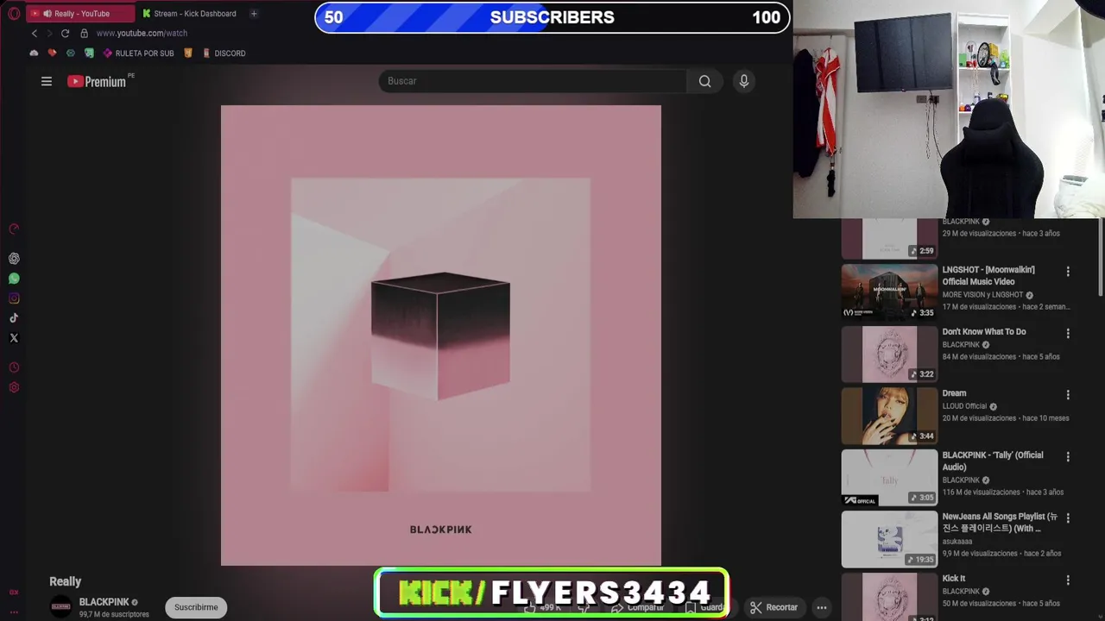Open the red heart bookmark icon

(52, 53)
